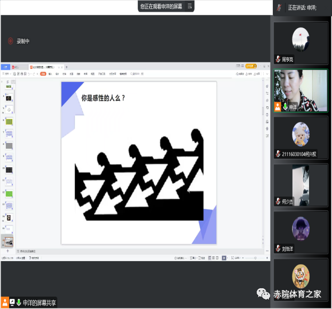332x309 pixels.
Task: Click the add slide plus button under thumbnails
Action: [7, 251]
